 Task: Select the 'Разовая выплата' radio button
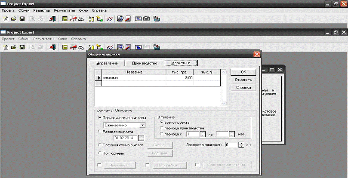(100, 132)
